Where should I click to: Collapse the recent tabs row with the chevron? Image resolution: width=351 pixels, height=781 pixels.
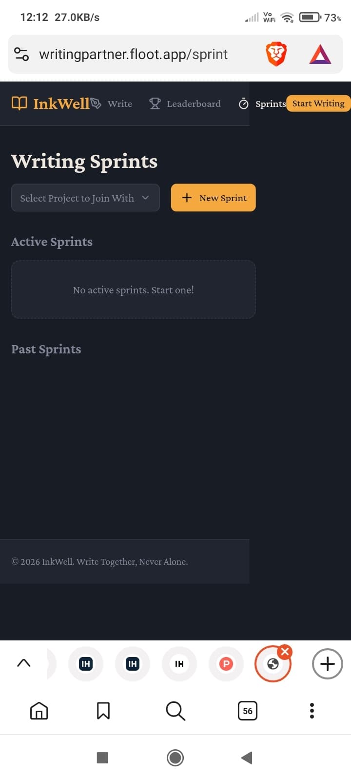click(x=24, y=663)
